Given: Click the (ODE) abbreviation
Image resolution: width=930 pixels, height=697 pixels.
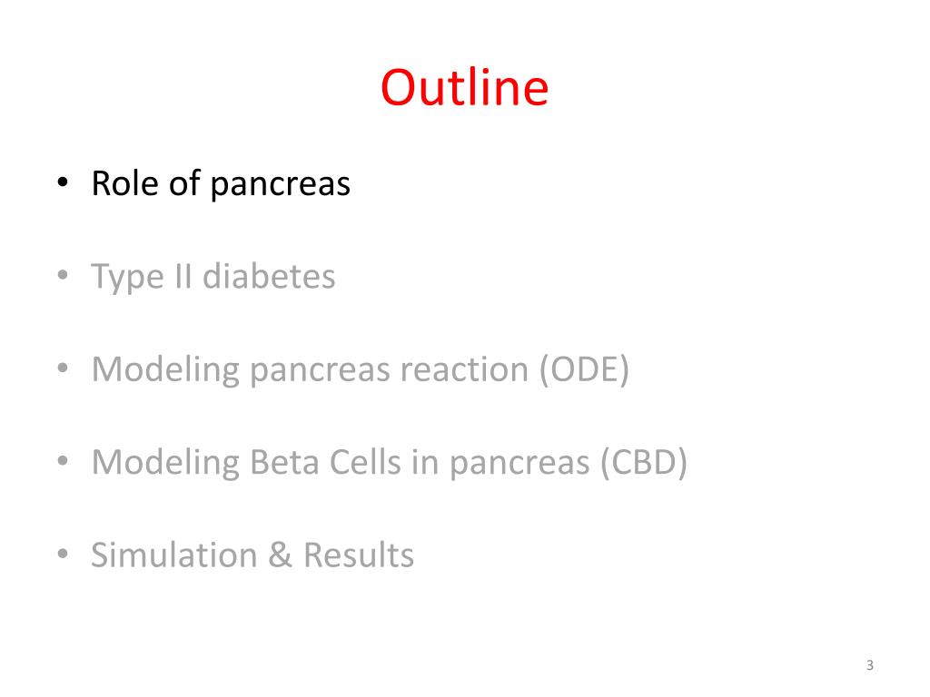Looking at the screenshot, I should click(584, 370).
